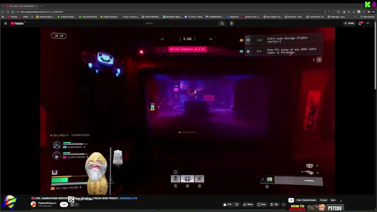Image resolution: width=377 pixels, height=212 pixels.
Task: Select the From TheBurntPeanut chip
Action: coord(306,200)
